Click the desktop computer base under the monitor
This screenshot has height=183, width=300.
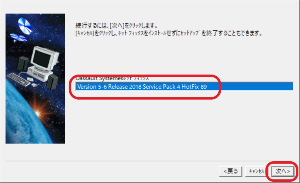(x=39, y=73)
